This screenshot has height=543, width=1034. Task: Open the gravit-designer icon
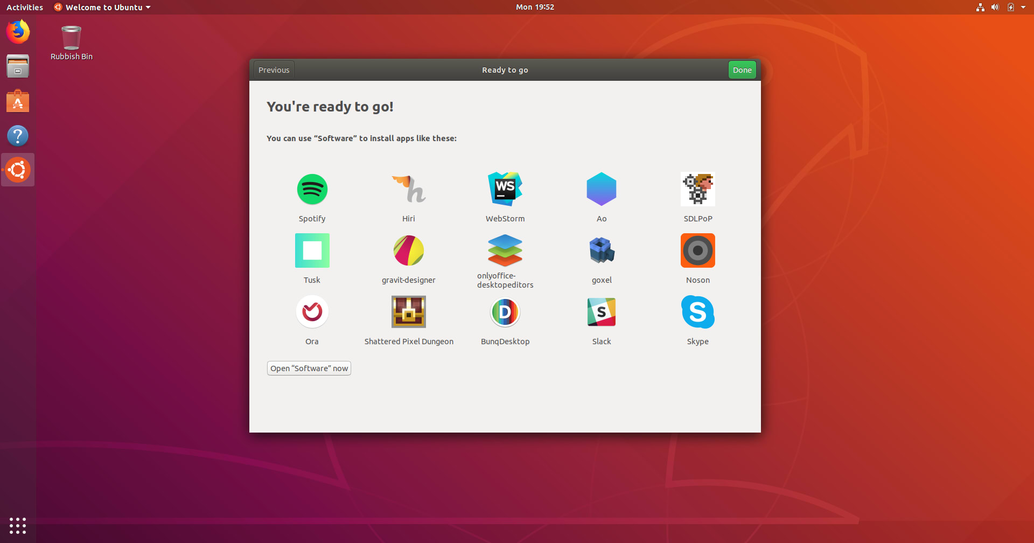coord(409,250)
